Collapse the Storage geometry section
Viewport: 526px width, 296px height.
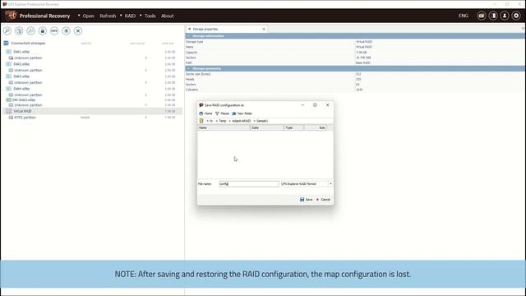188,68
